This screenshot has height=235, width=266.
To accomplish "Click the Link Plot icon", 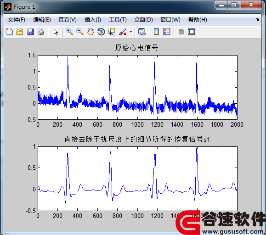I will (142, 32).
